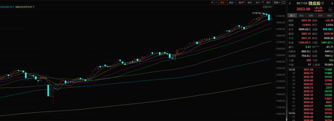The image size is (334, 121).
Task: Toggle the 简约 simple mode
Action: (x=268, y=2)
